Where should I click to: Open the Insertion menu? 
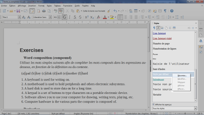(32, 6)
